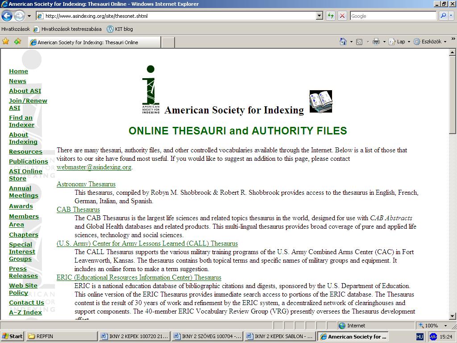Open the Astronomy Thesaurus link
The height and width of the screenshot is (343, 457).
(x=86, y=184)
